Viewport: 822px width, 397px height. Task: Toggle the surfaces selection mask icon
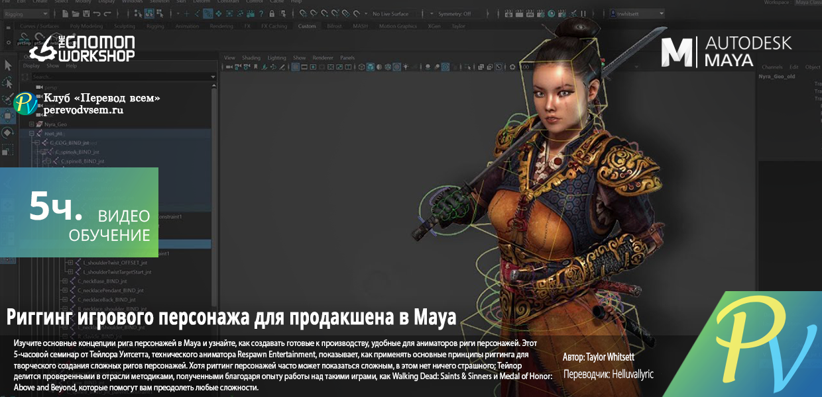(218, 14)
